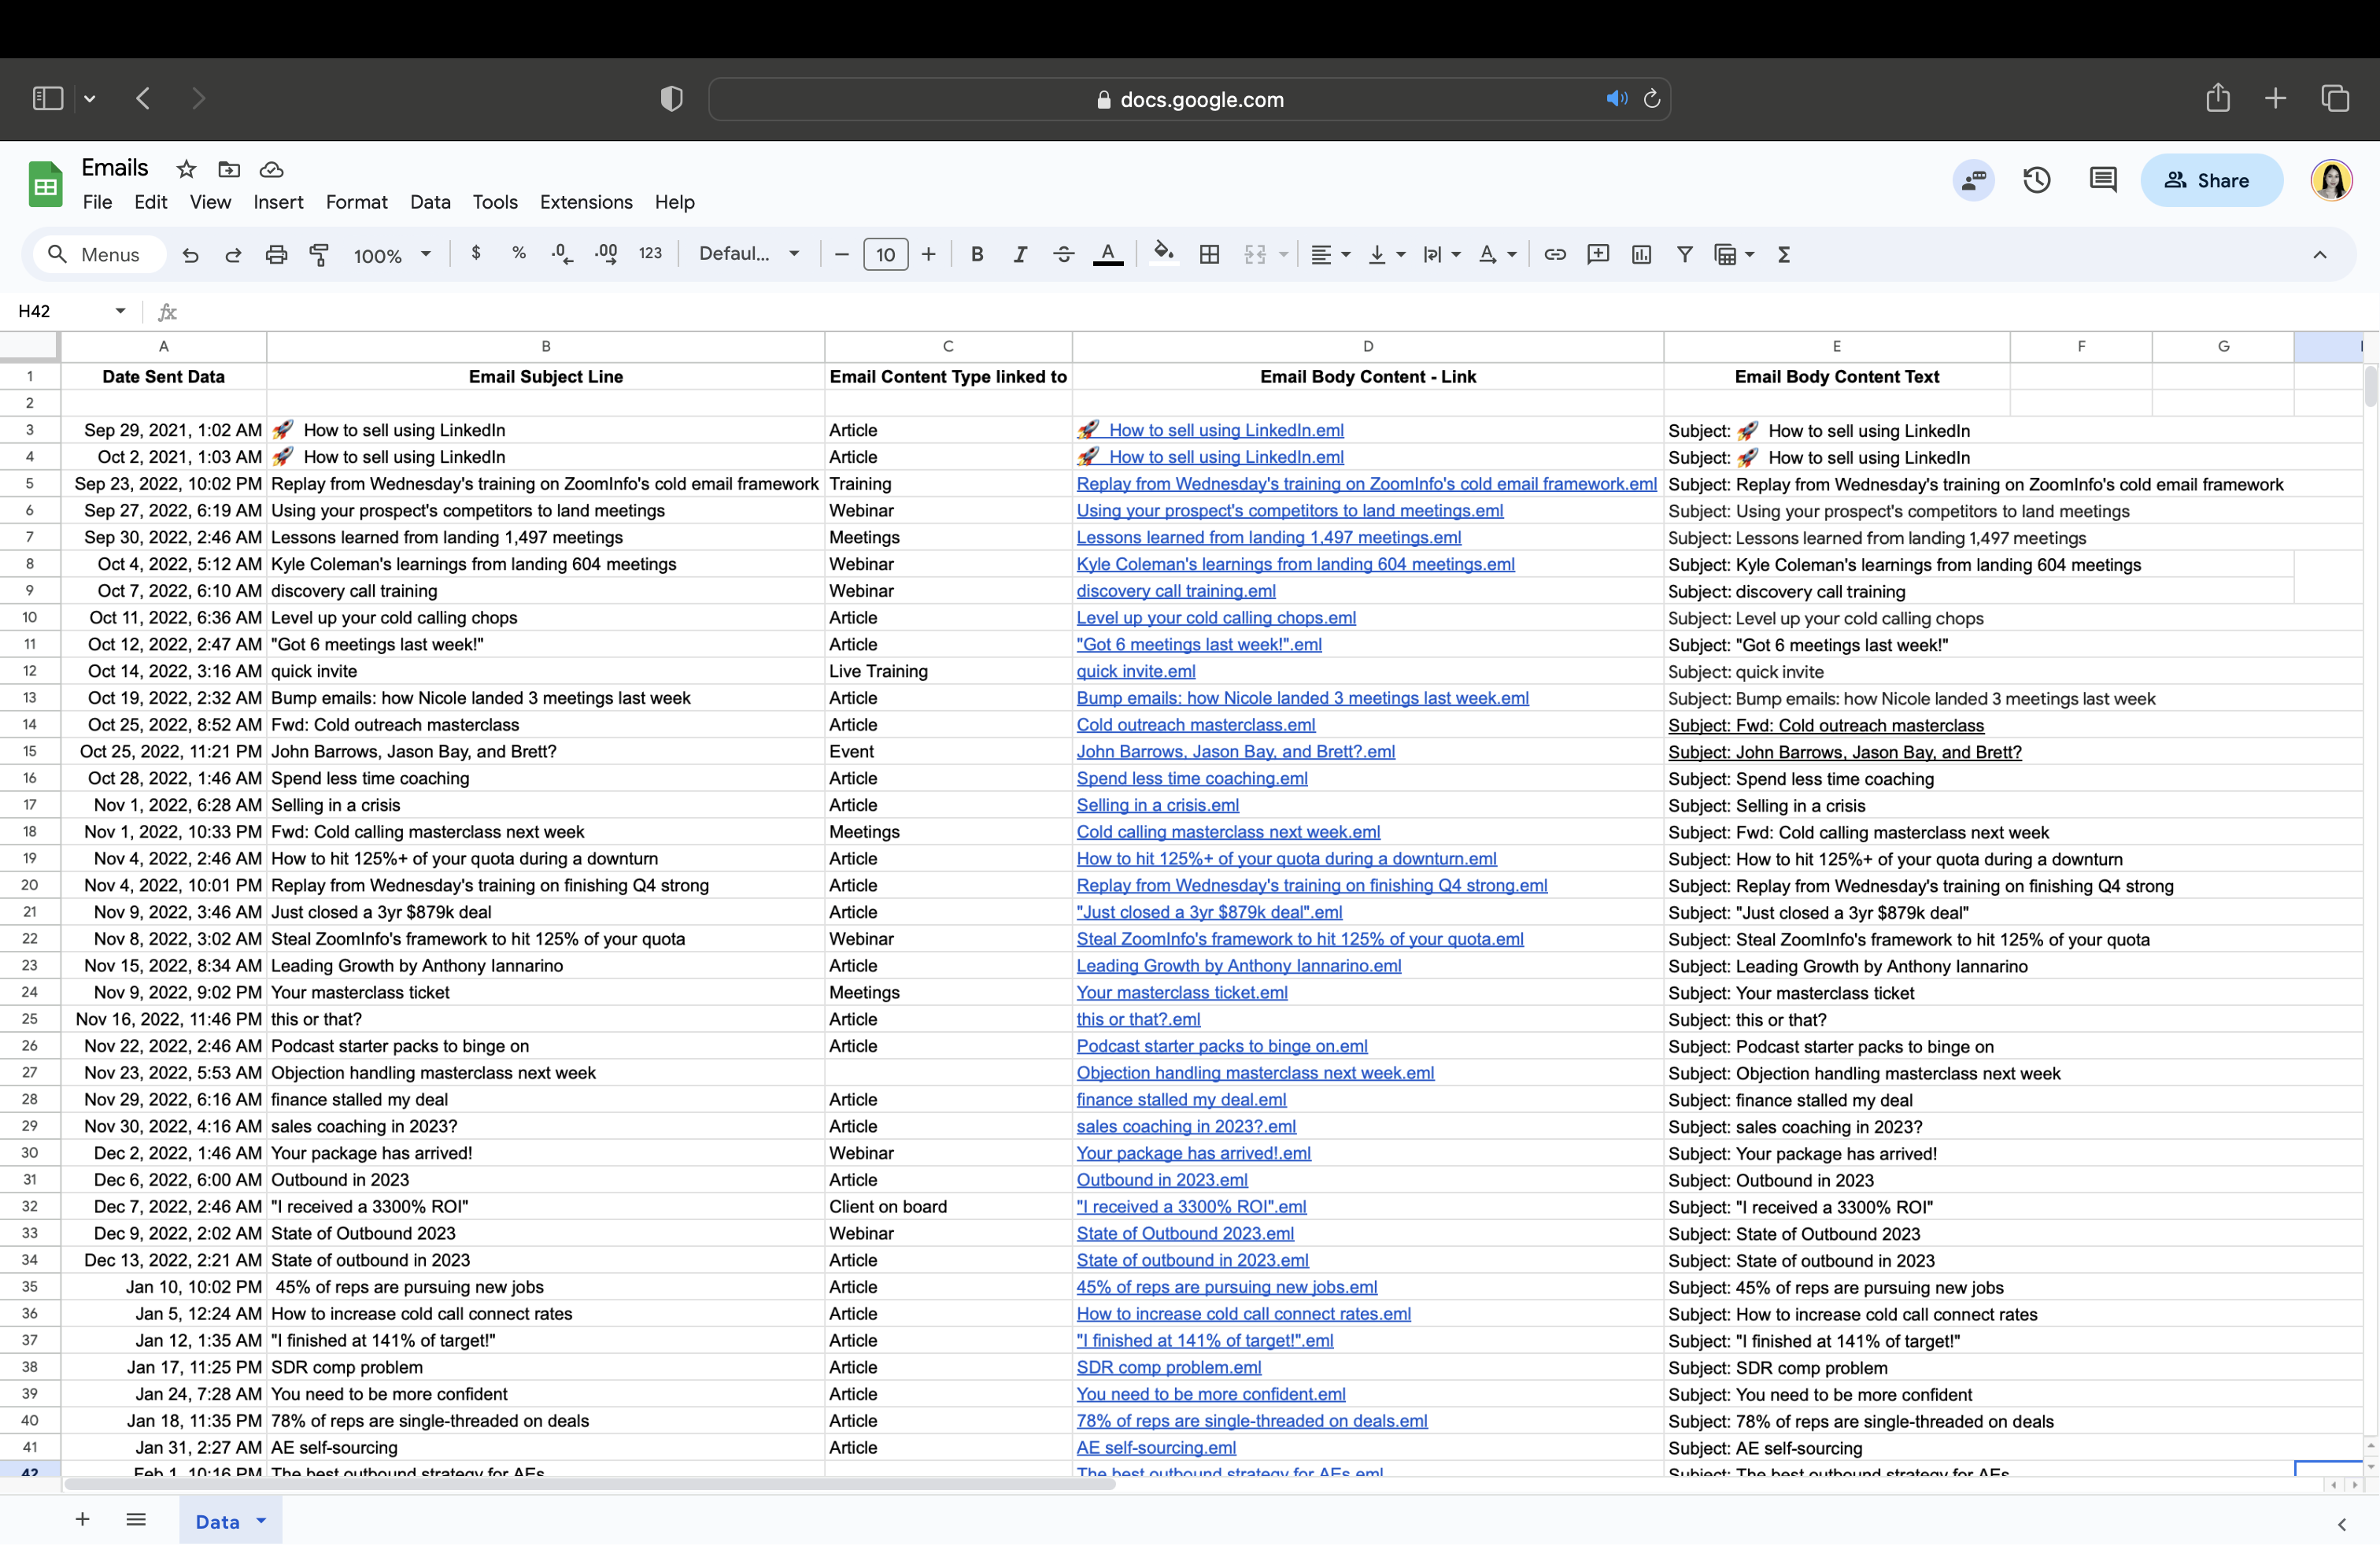
Task: Toggle italic formatting
Action: pos(1020,255)
